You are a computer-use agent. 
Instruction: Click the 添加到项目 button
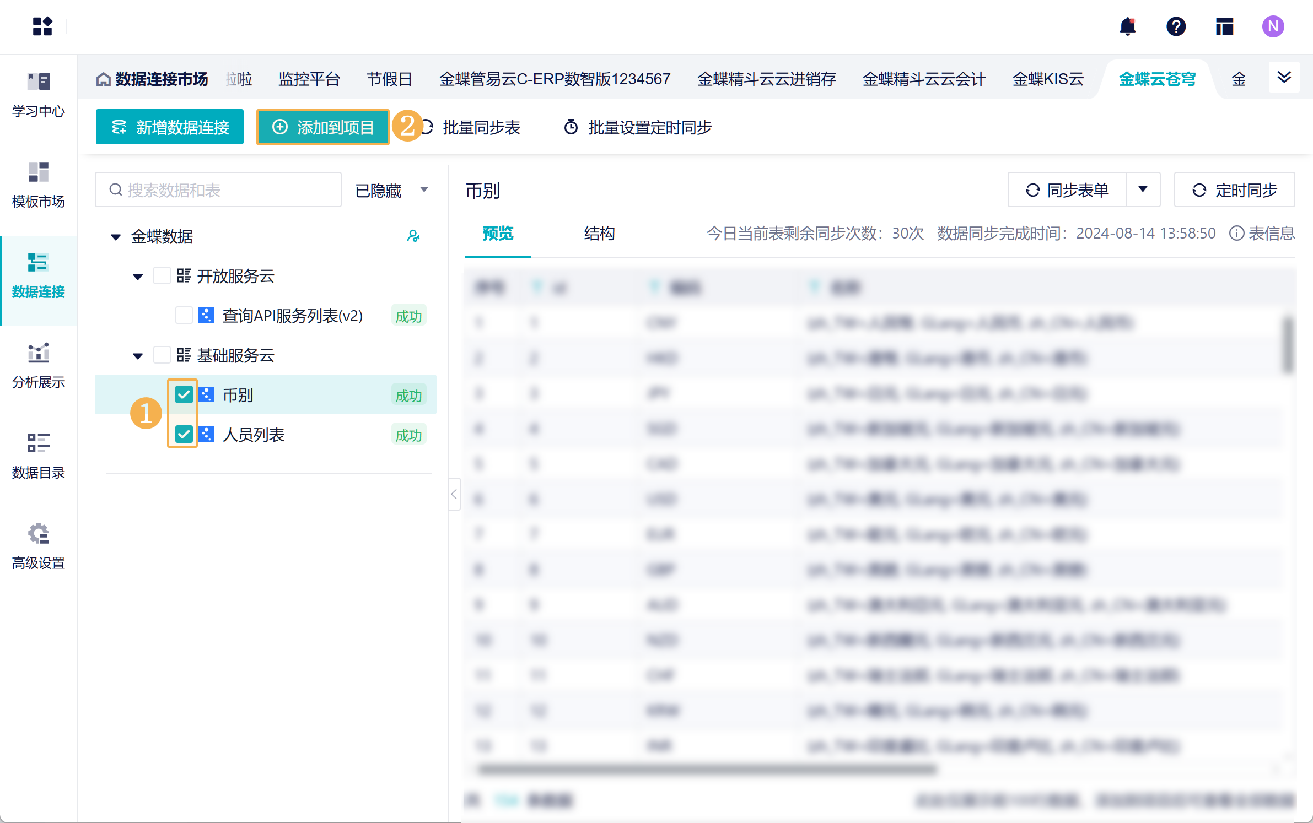[x=323, y=127]
